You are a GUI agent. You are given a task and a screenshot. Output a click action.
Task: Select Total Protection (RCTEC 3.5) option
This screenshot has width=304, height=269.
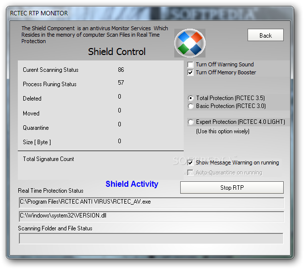point(191,98)
